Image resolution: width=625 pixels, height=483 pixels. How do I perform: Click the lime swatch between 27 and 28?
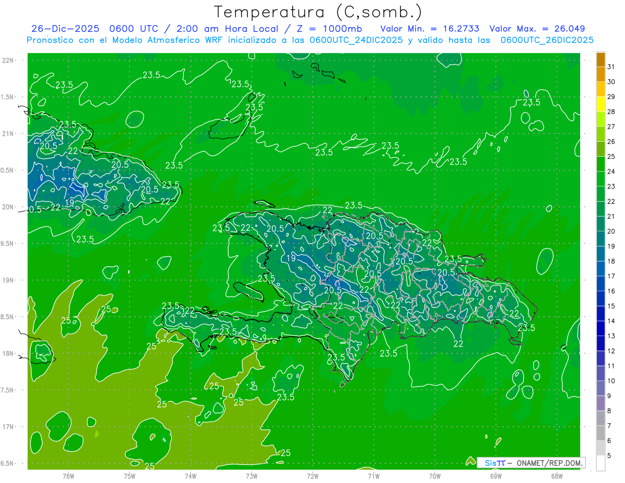point(601,119)
